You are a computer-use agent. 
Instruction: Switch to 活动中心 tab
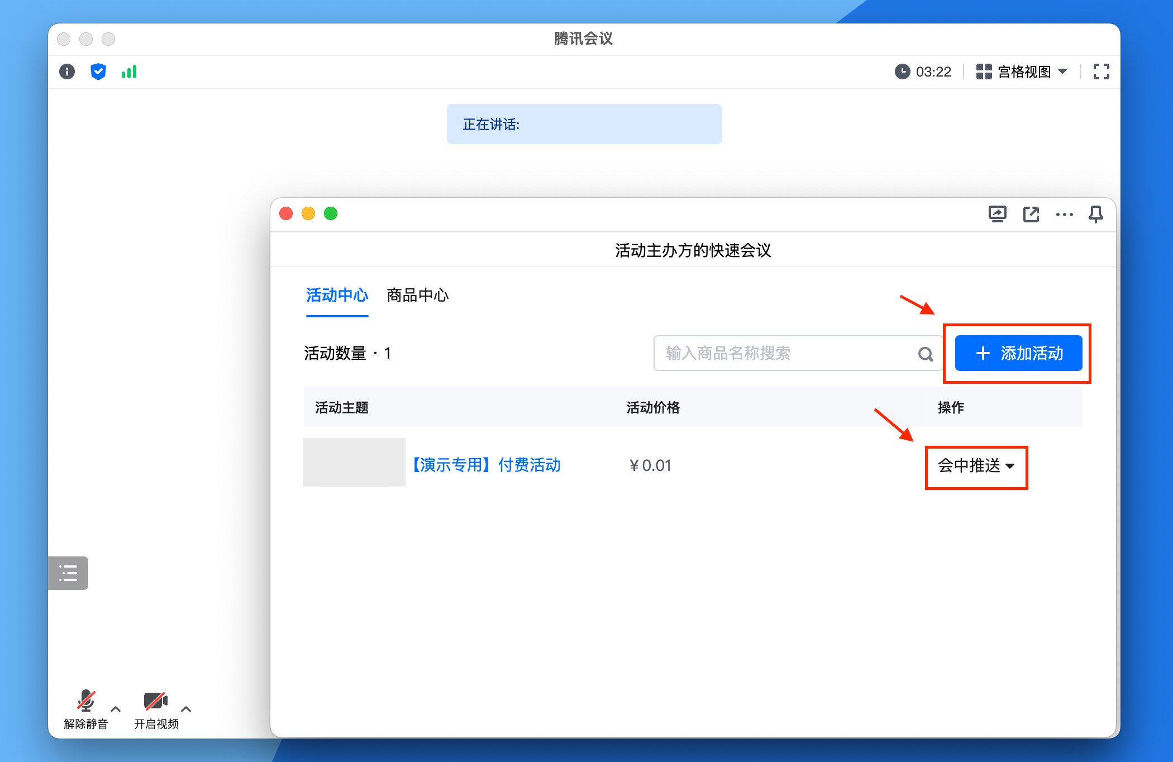click(337, 295)
